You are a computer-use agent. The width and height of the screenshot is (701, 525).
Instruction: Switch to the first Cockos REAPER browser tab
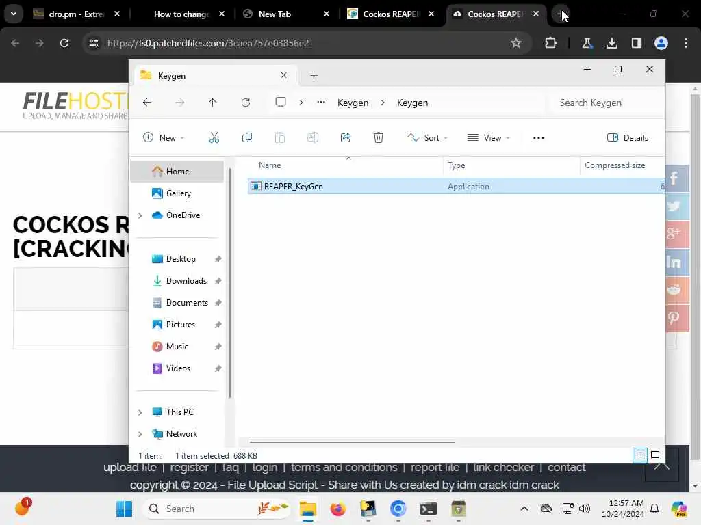pos(391,14)
